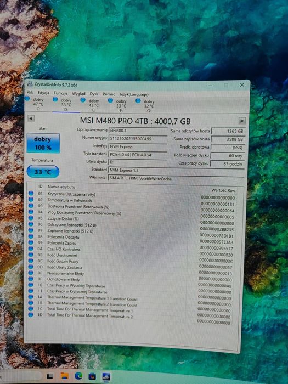Click status icon for Zapisane Jednostki (512 B)
Image resolution: width=288 pixels, height=384 pixels.
click(31, 230)
